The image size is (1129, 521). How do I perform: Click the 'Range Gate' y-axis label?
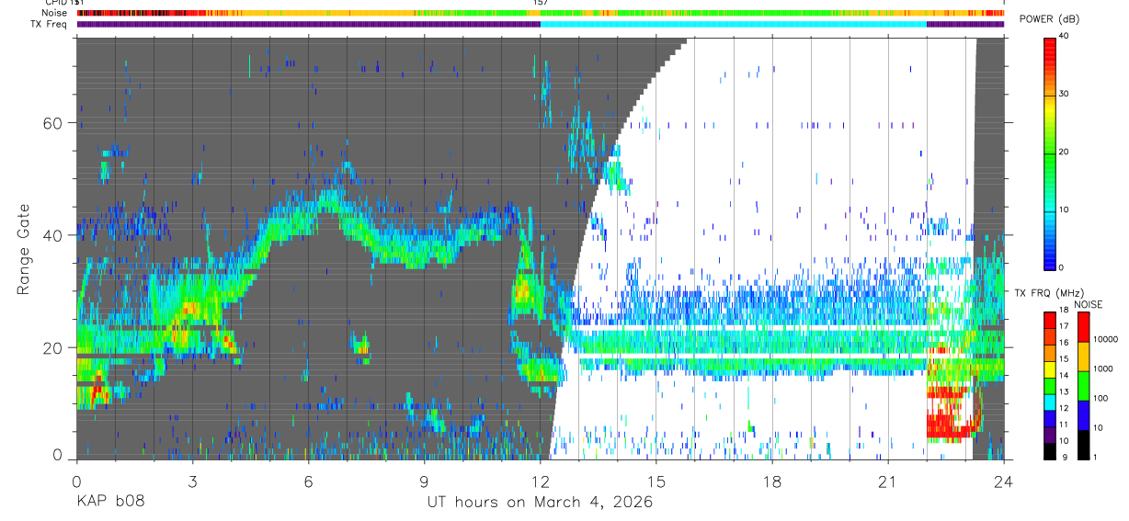[23, 249]
